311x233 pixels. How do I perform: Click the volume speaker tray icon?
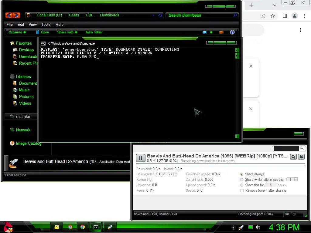click(258, 227)
